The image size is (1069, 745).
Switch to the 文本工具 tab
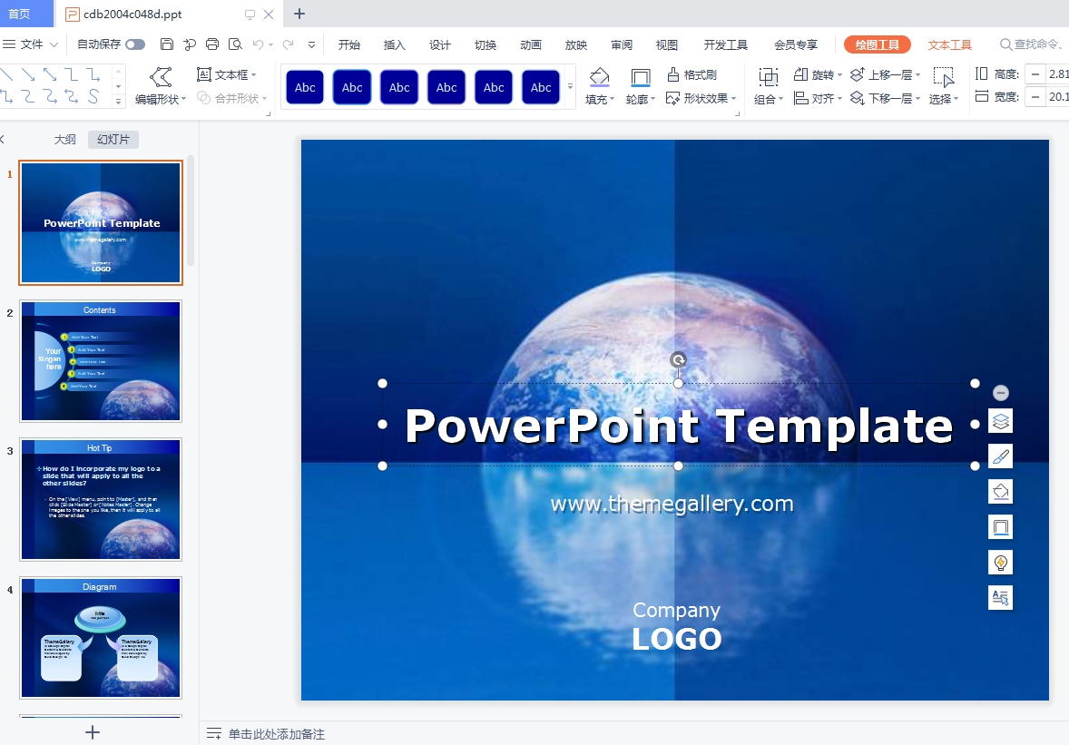(x=950, y=45)
